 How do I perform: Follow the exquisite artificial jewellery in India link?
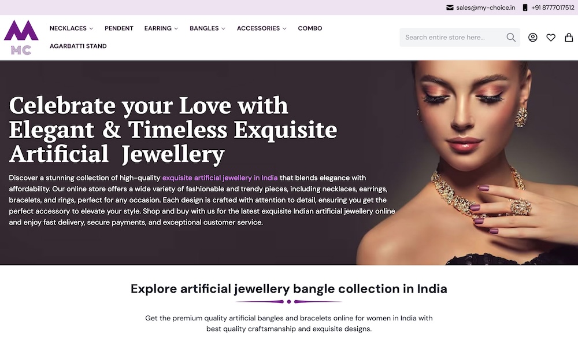220,178
